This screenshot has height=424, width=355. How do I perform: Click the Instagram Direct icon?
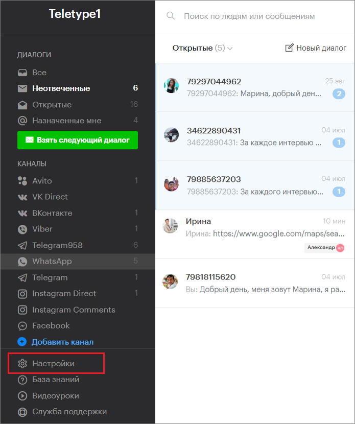(22, 294)
